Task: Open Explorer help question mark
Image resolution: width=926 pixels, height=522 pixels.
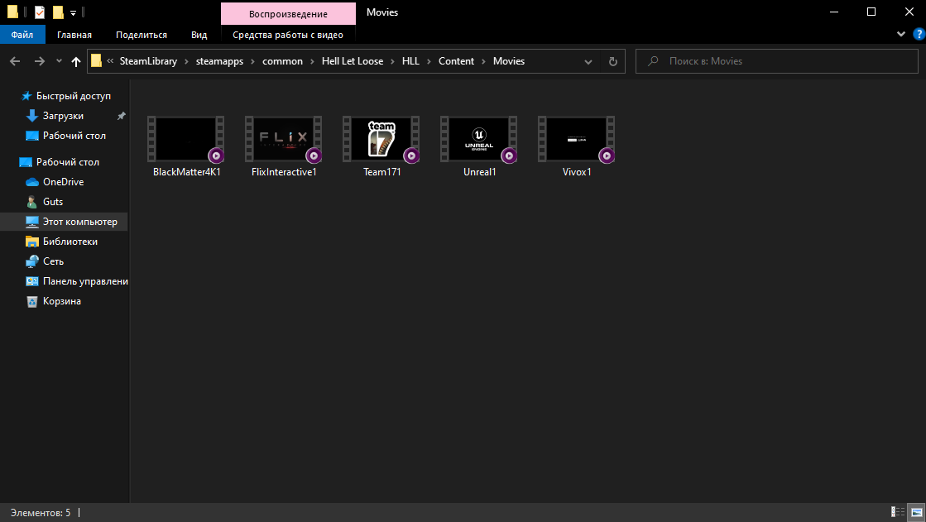Action: [919, 34]
